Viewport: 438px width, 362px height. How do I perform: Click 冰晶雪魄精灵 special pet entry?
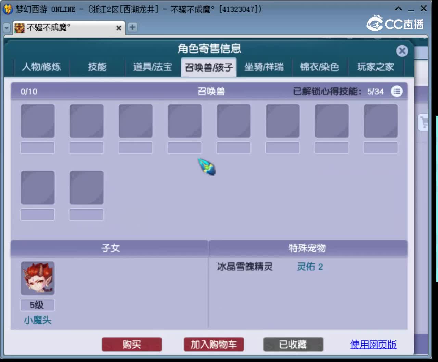pos(245,267)
